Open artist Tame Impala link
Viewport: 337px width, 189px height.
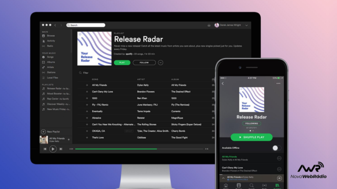click(x=144, y=111)
